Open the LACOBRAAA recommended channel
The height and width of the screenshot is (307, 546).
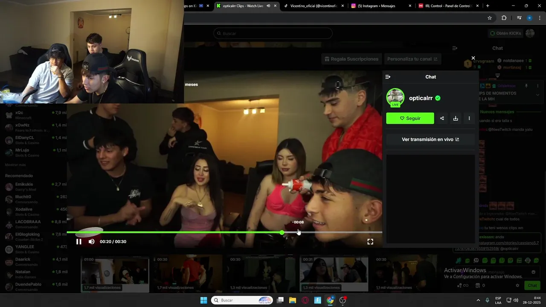(33, 224)
